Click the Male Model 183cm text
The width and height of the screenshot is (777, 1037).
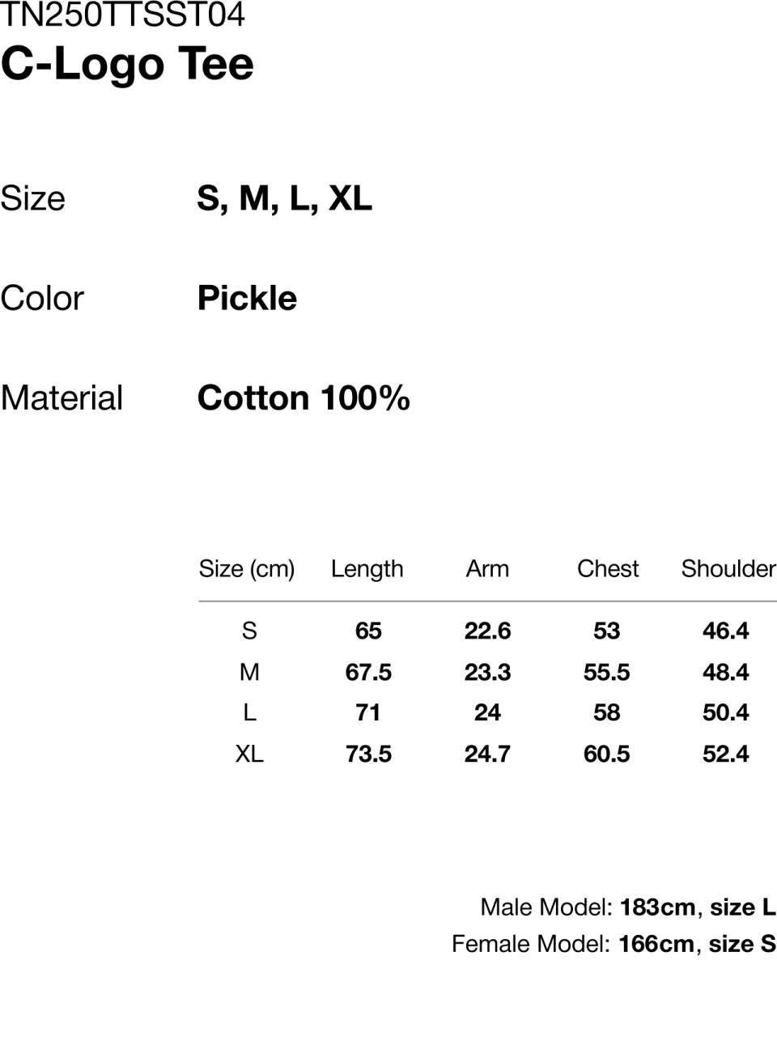click(588, 907)
